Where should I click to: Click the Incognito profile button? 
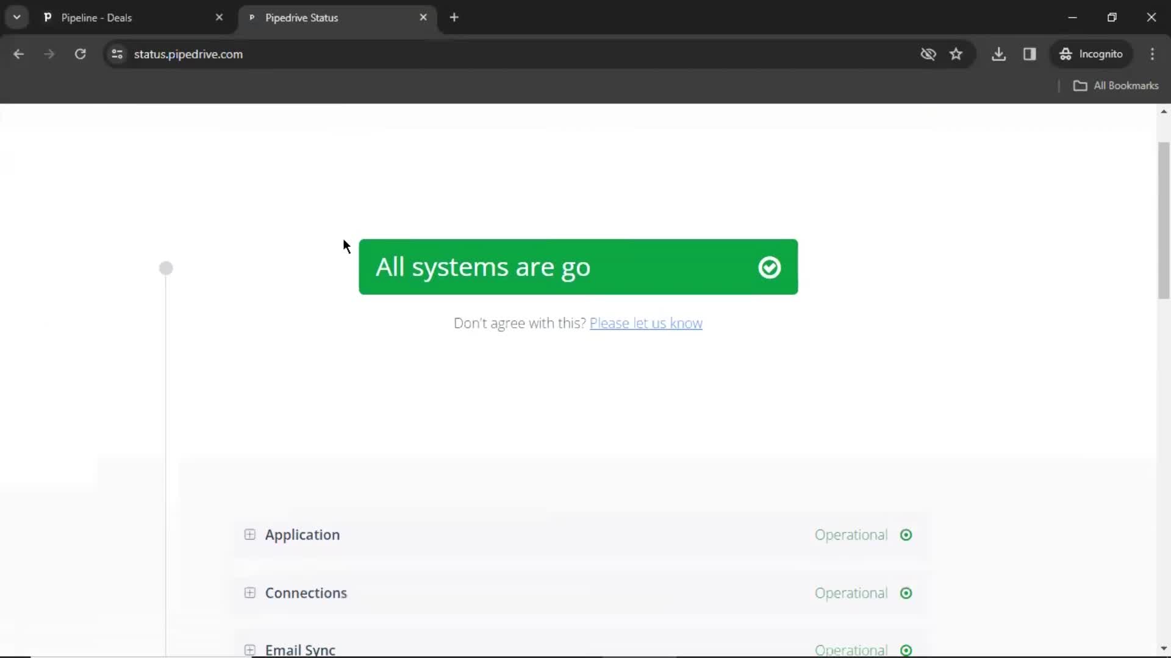click(x=1091, y=54)
